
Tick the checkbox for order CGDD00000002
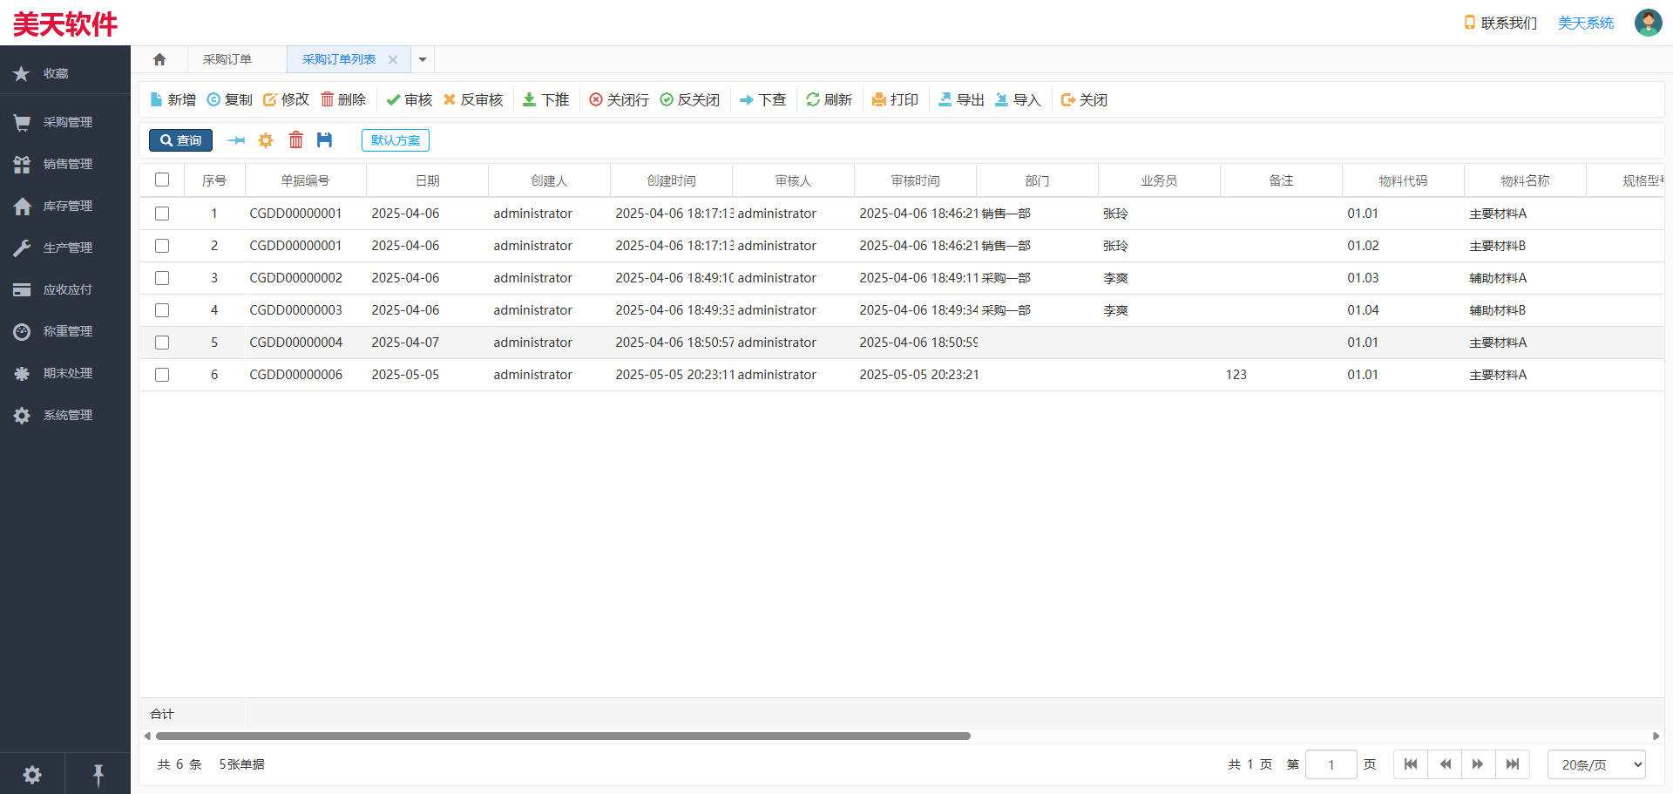tap(162, 277)
